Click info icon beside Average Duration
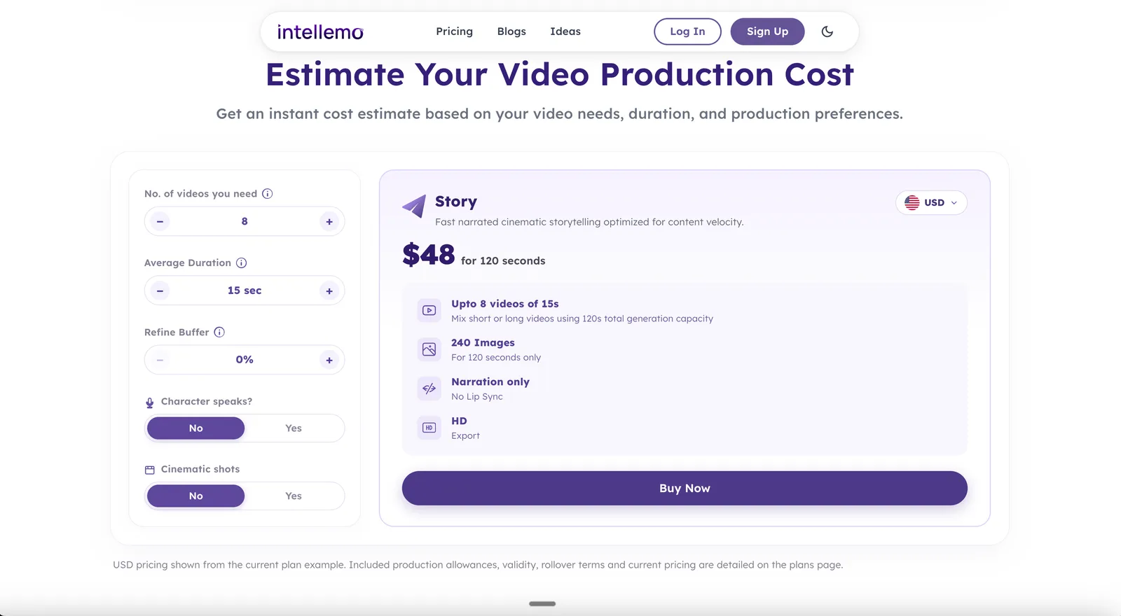Image resolution: width=1121 pixels, height=616 pixels. pyautogui.click(x=242, y=263)
